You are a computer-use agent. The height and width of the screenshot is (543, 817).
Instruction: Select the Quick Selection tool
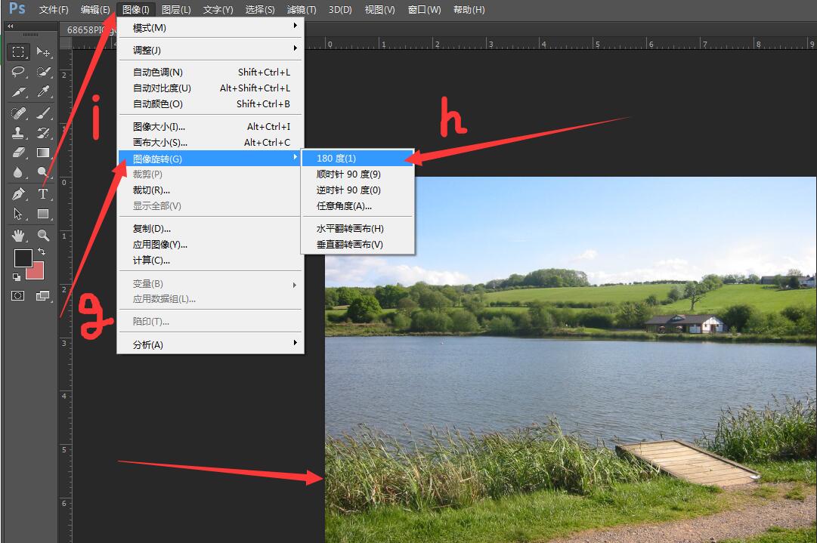(x=43, y=71)
